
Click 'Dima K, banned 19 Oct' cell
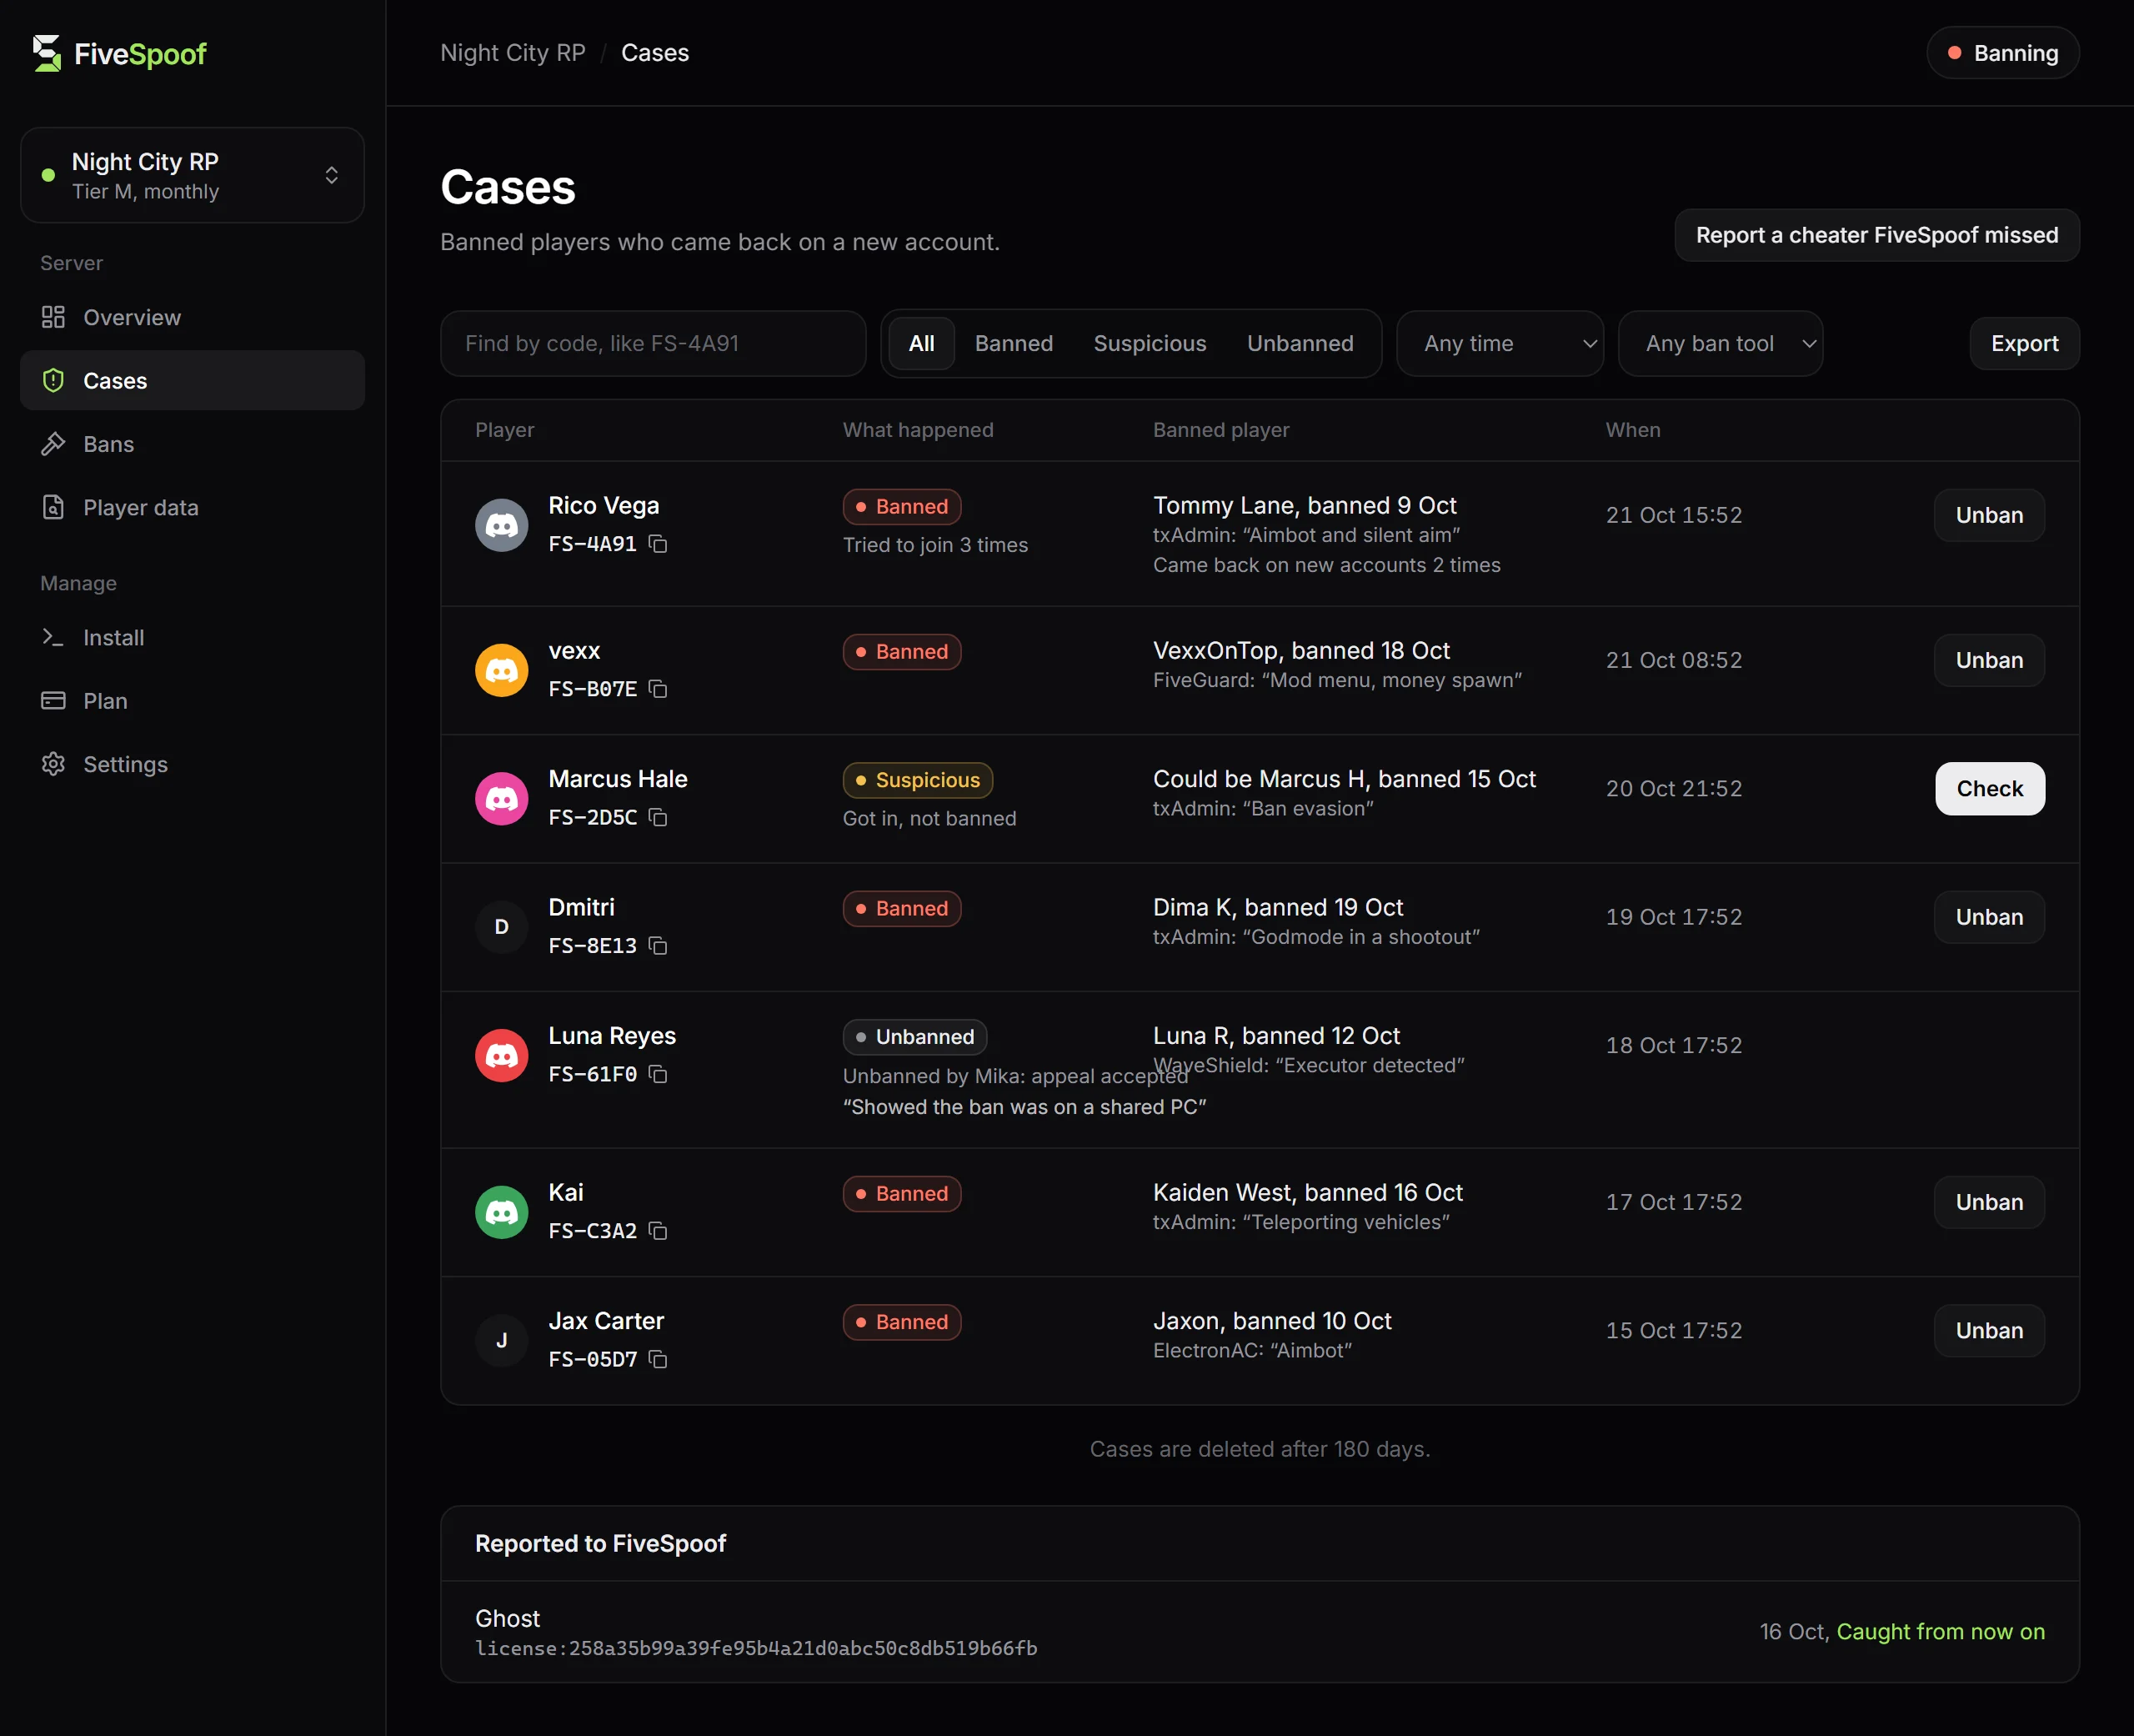coord(1277,907)
